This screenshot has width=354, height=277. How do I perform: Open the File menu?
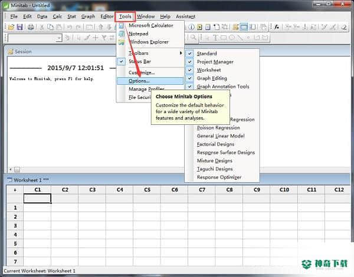14,17
